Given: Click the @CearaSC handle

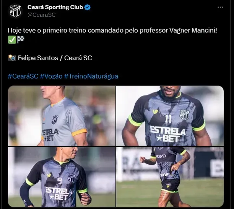Looking at the screenshot, I should tap(42, 15).
